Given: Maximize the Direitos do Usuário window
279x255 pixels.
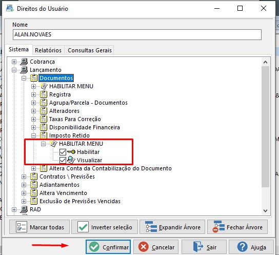Looking at the screenshot, I should coord(240,8).
